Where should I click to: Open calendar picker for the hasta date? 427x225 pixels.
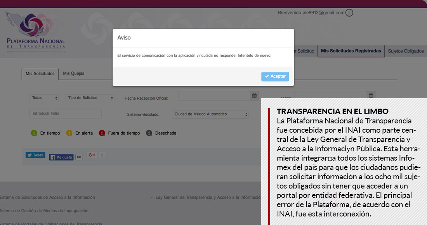coord(371,96)
